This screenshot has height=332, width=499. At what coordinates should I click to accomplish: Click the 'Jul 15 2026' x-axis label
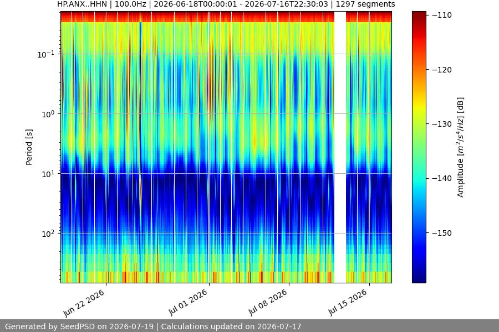348,303
